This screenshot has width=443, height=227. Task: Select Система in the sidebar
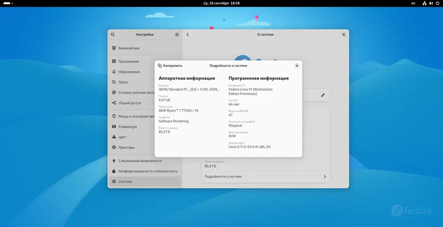coord(145,181)
